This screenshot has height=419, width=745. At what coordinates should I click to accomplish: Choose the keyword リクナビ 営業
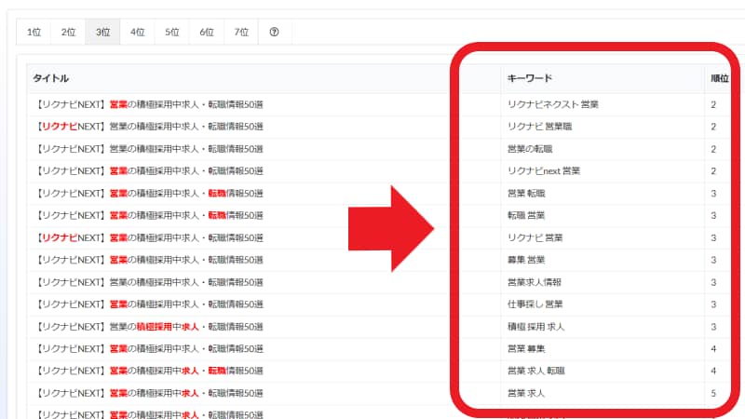click(x=535, y=237)
